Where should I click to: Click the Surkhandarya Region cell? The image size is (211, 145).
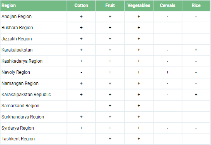pos(34,117)
